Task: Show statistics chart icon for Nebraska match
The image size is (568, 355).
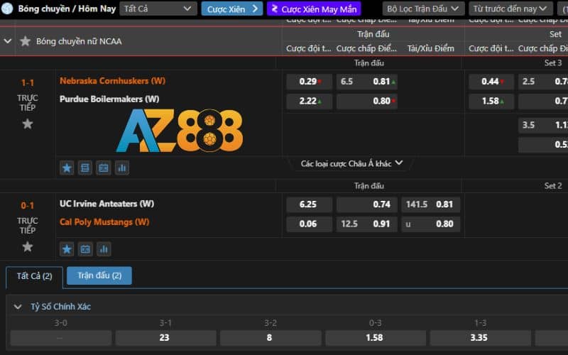Action: coord(122,168)
